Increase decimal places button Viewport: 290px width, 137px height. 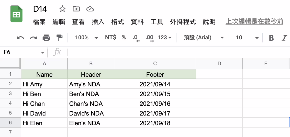point(150,38)
